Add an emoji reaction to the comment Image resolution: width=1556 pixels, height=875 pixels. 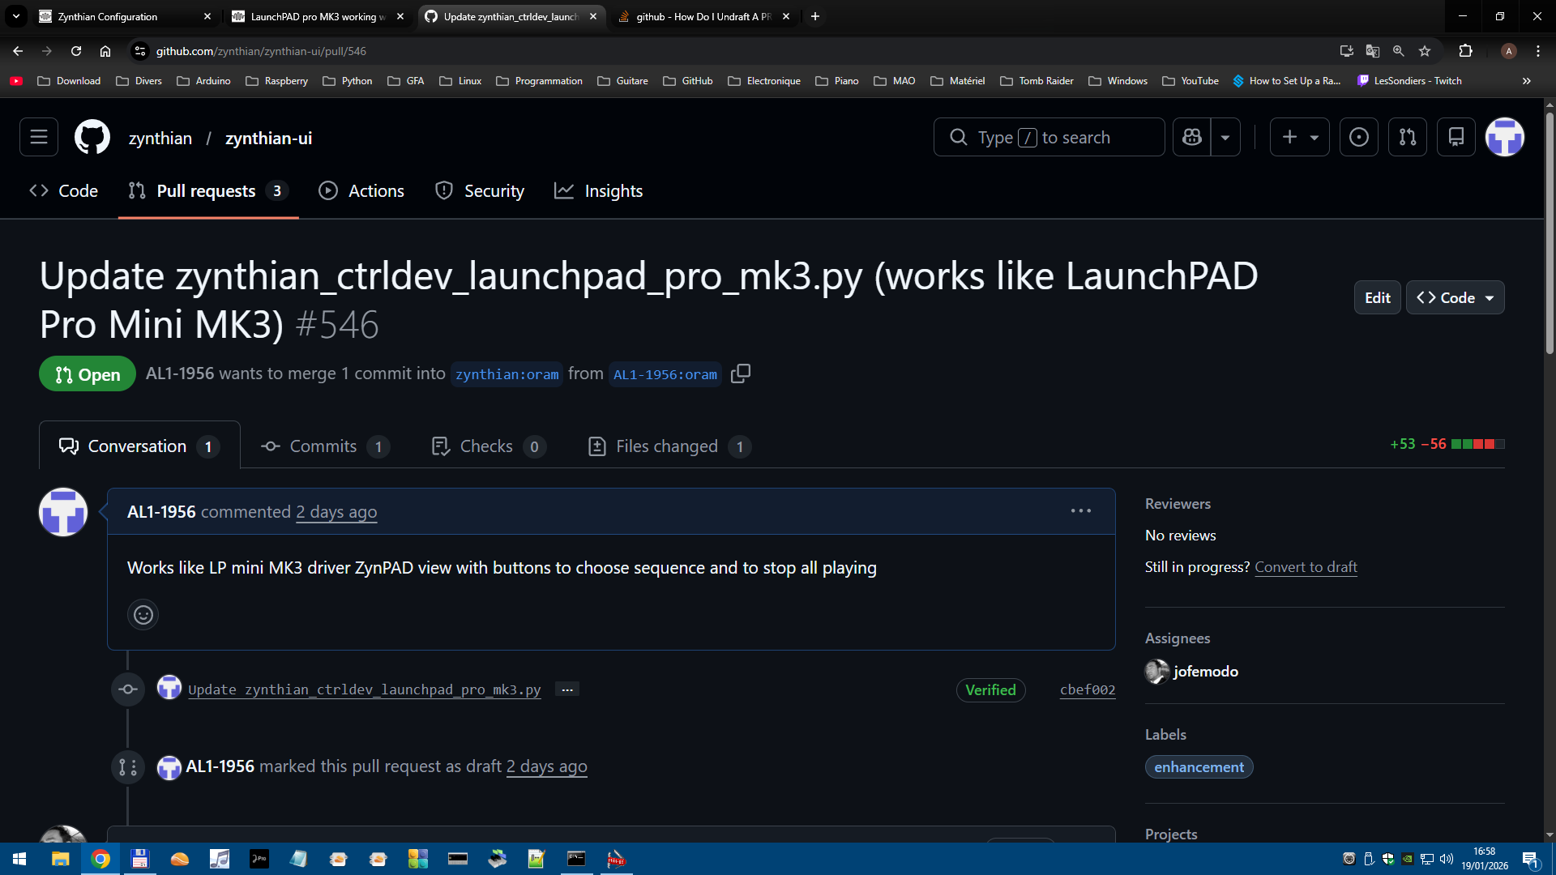[143, 615]
